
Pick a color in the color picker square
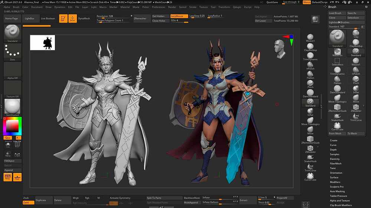(12, 126)
